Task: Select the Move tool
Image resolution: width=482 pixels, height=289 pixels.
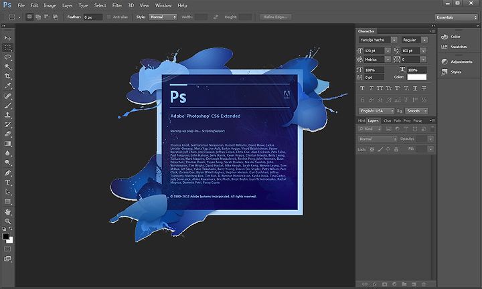Action: 7,37
